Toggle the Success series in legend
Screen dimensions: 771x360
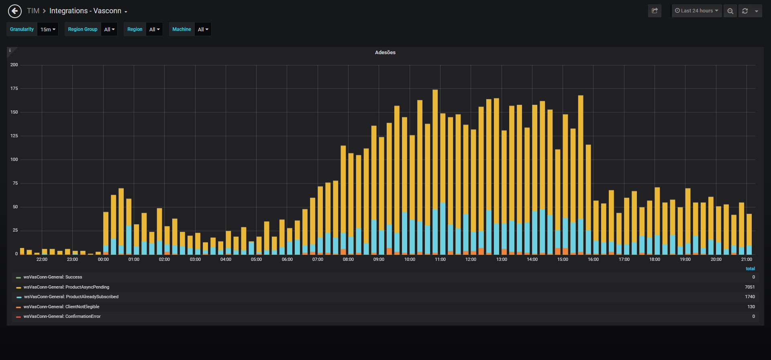[53, 277]
